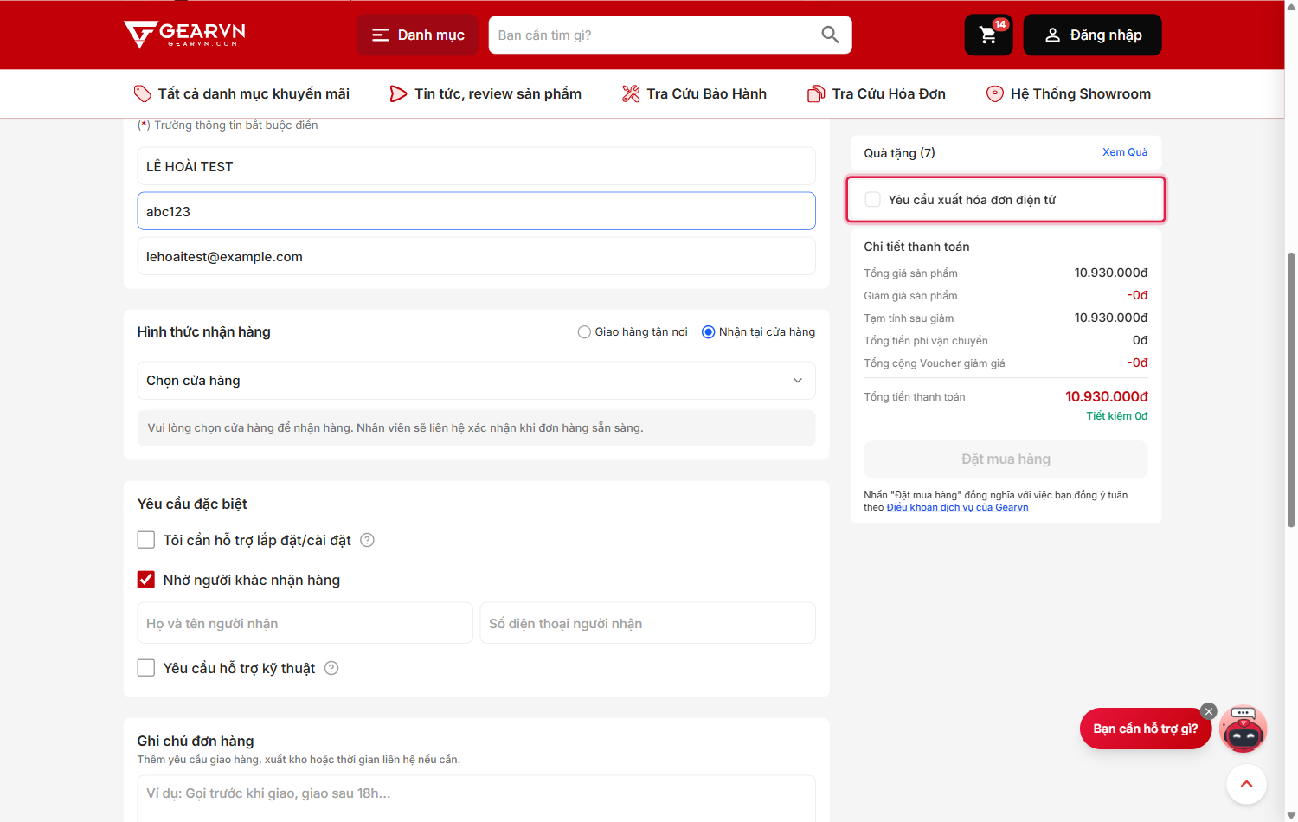Uncheck Nhờ người khác nhận hàng
The width and height of the screenshot is (1298, 822).
tap(146, 580)
